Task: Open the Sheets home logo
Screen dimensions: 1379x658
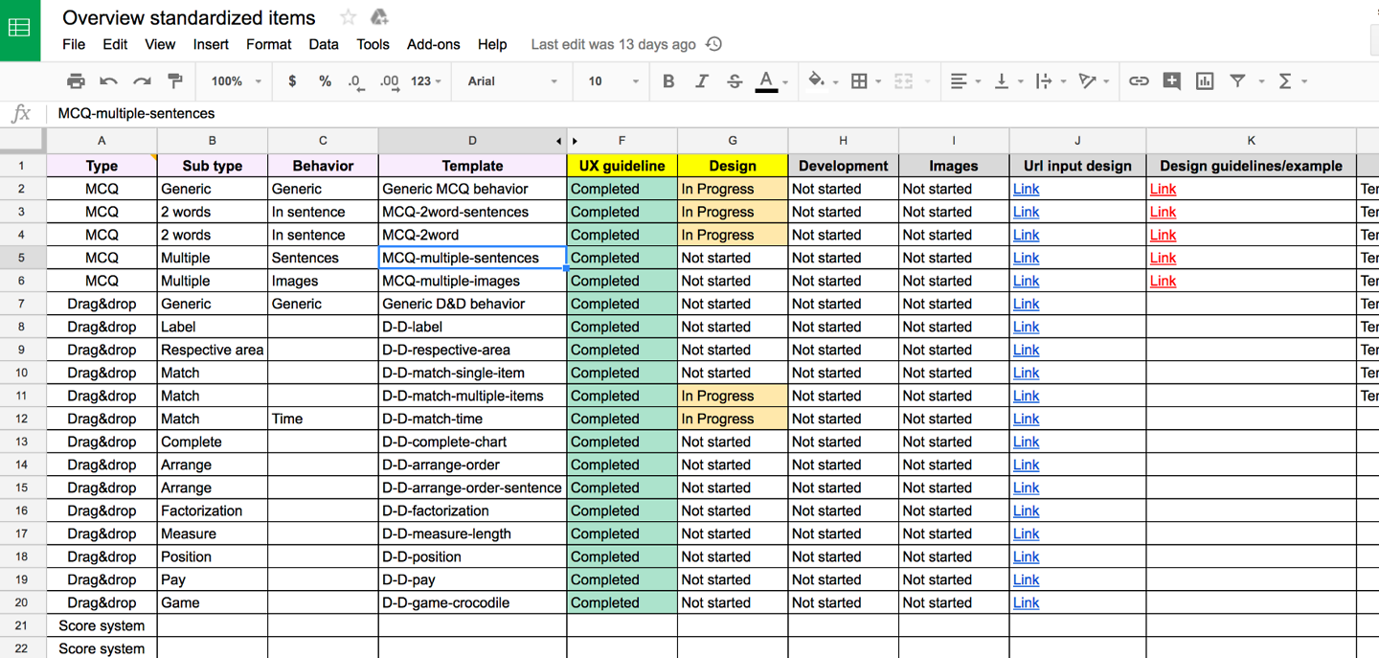Action: pos(20,30)
